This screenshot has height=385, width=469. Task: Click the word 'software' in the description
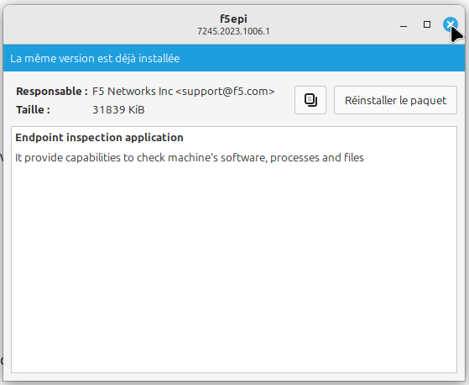[244, 157]
